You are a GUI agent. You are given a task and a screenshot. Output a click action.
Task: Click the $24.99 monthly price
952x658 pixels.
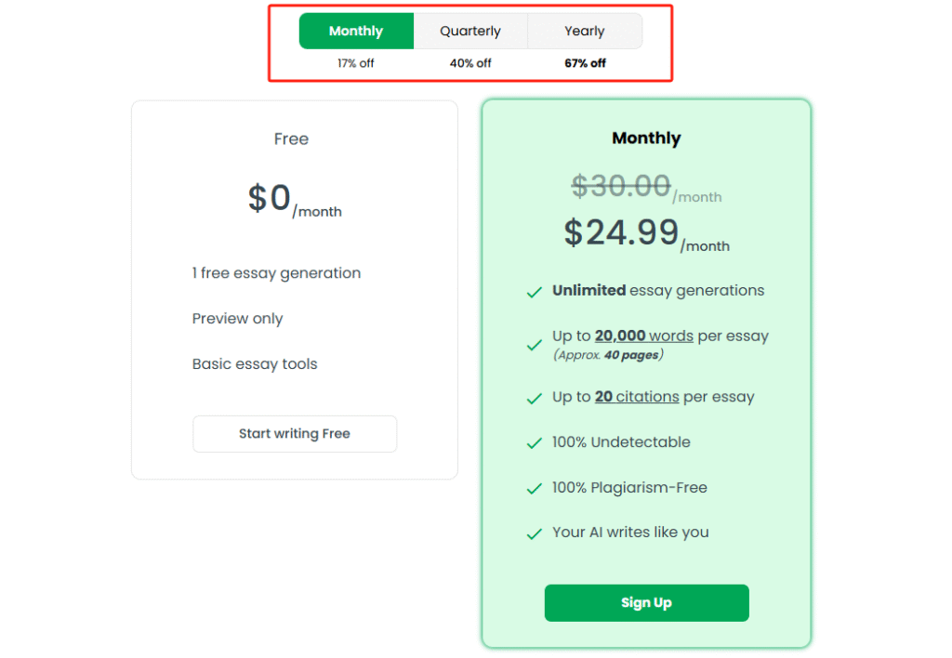click(621, 232)
